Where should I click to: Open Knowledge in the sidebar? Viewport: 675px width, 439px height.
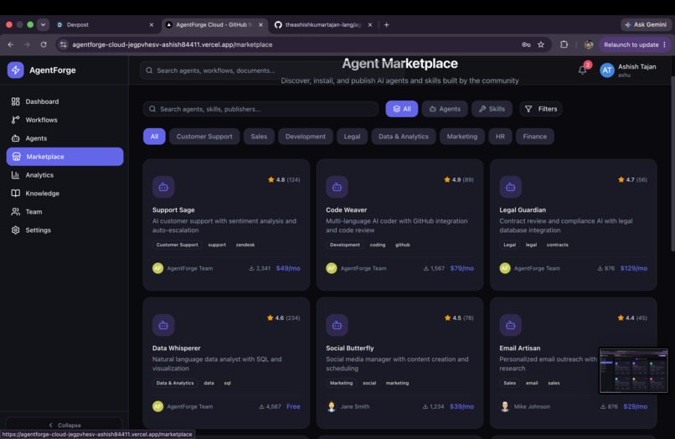(42, 194)
